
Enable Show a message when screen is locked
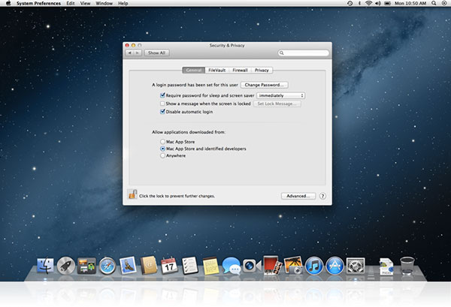pyautogui.click(x=162, y=104)
